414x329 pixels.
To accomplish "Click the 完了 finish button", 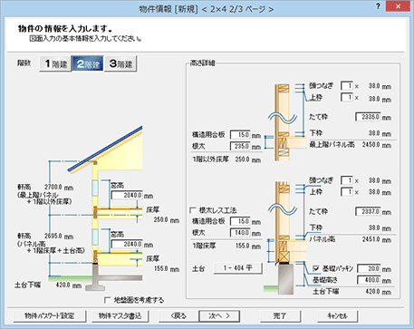I will (x=280, y=316).
